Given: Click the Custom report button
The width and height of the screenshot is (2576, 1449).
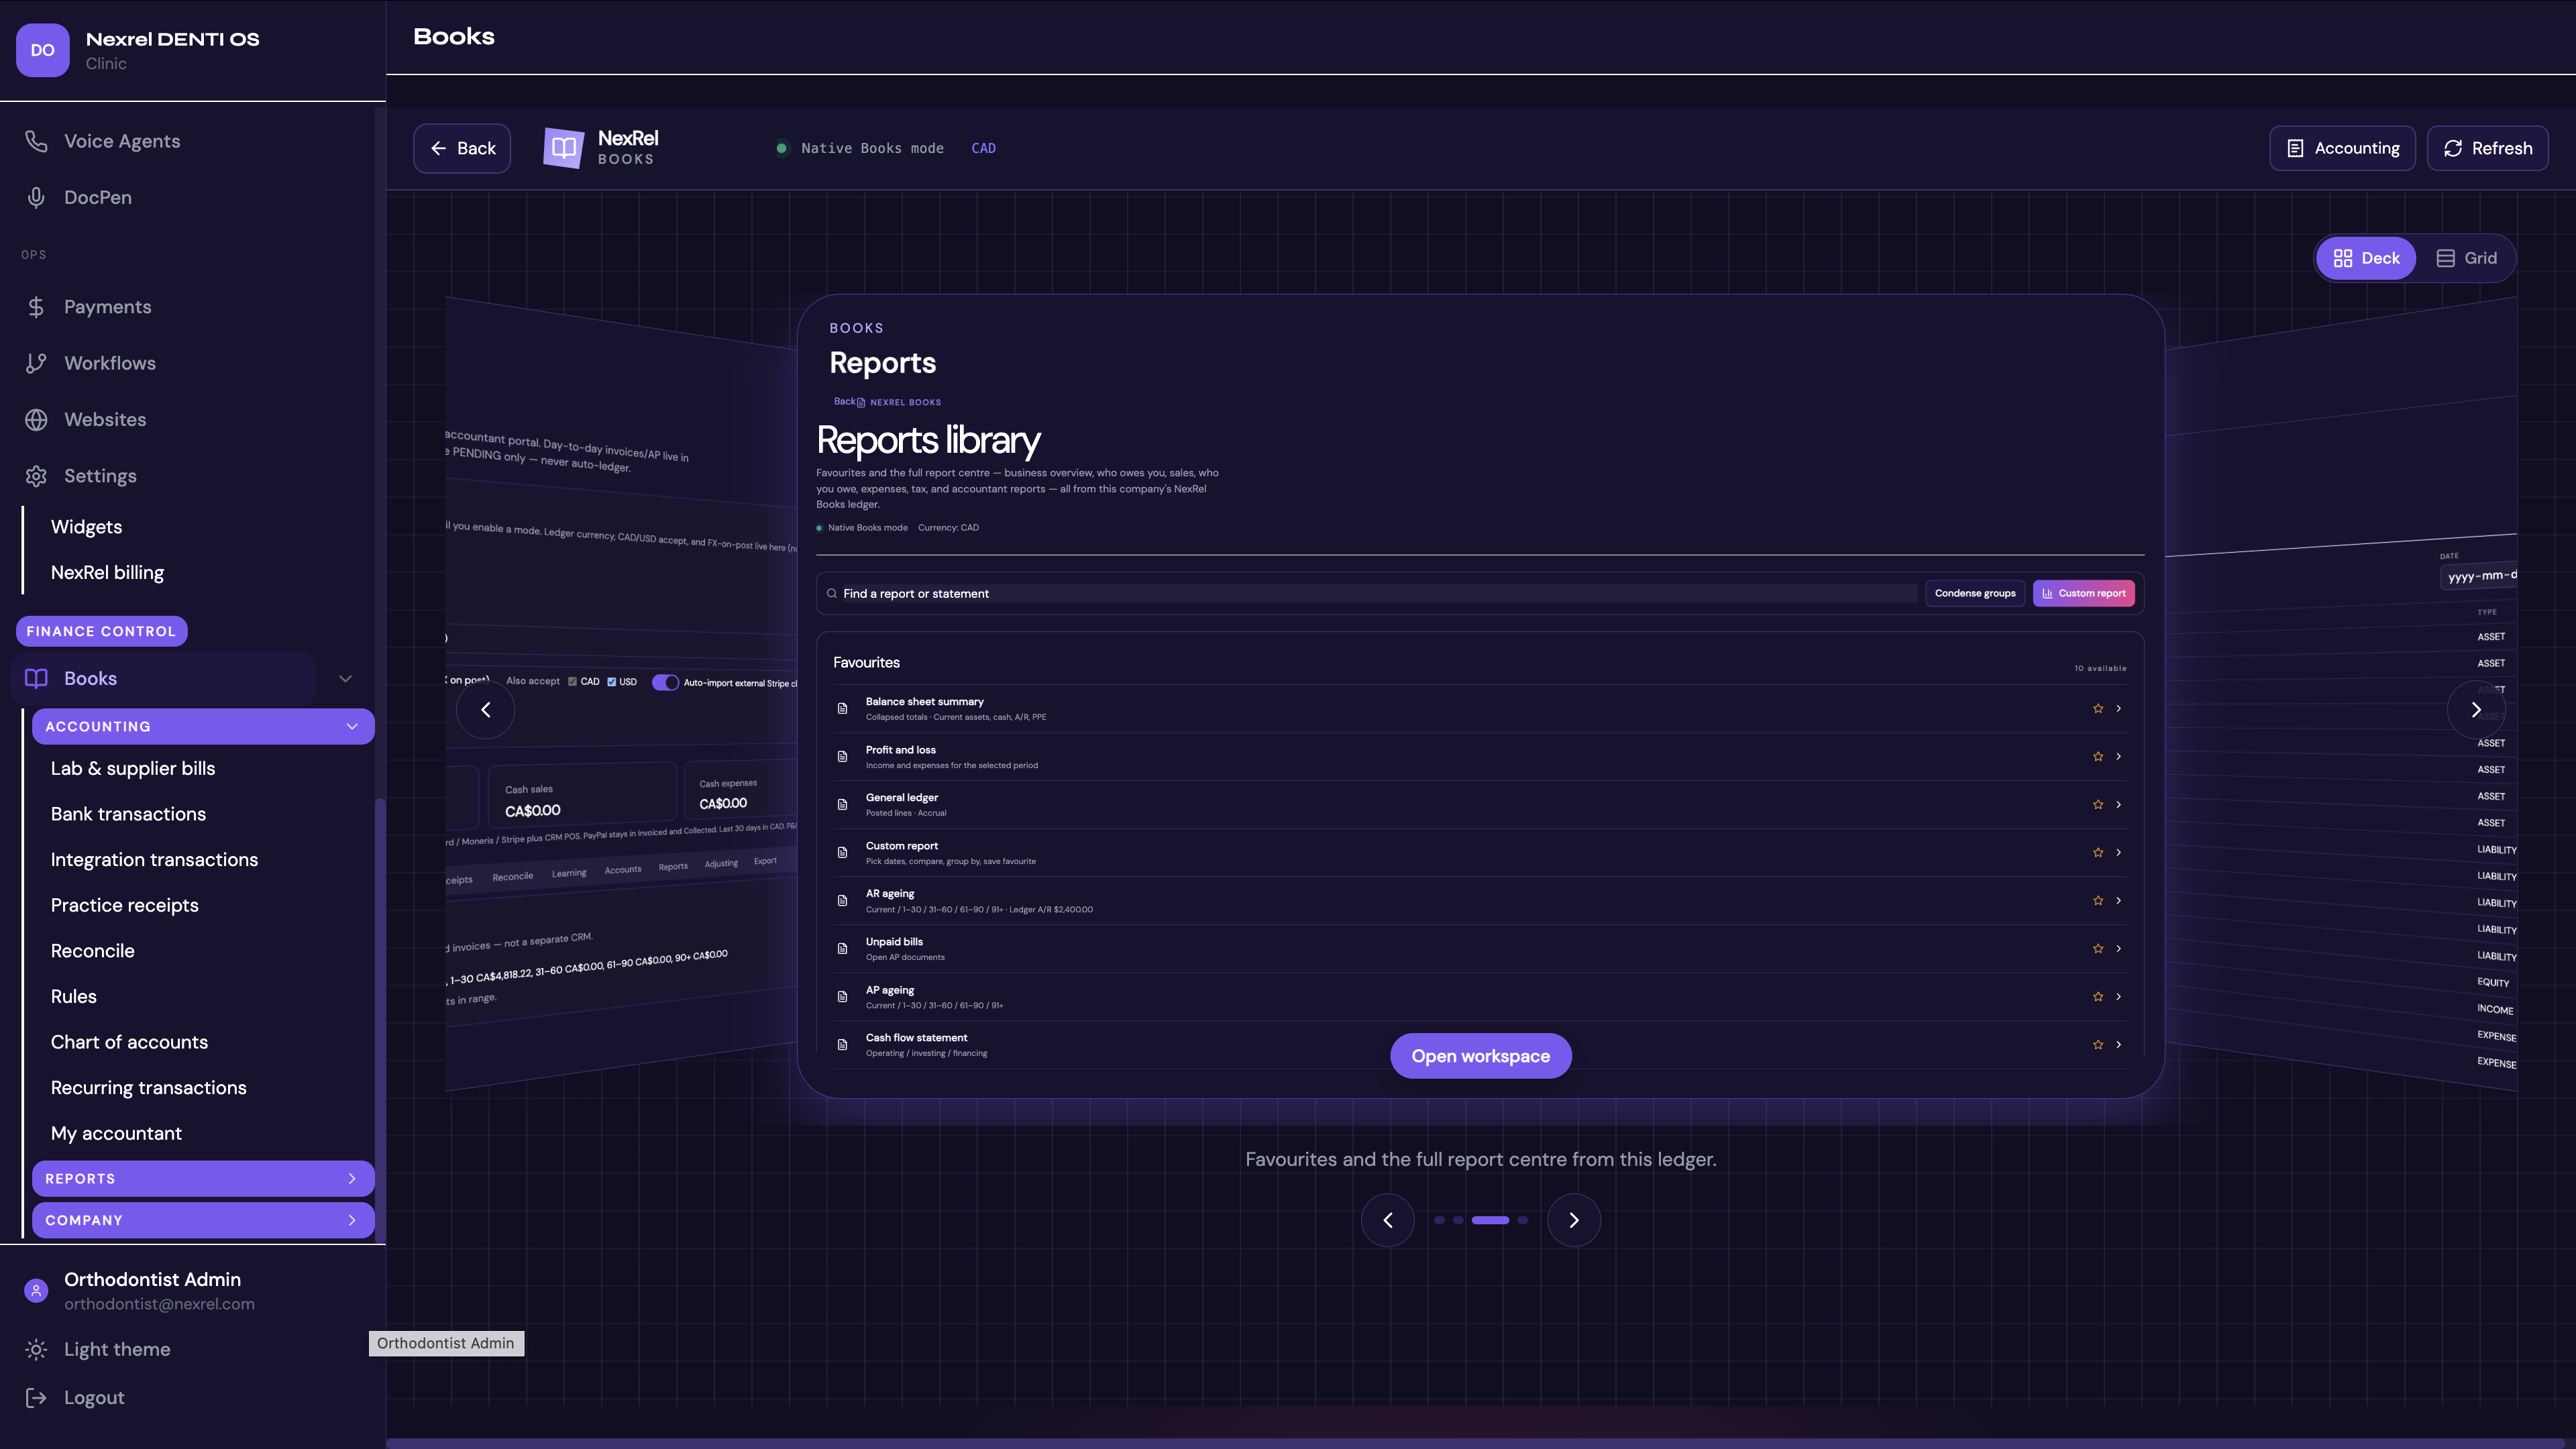Looking at the screenshot, I should [2083, 593].
